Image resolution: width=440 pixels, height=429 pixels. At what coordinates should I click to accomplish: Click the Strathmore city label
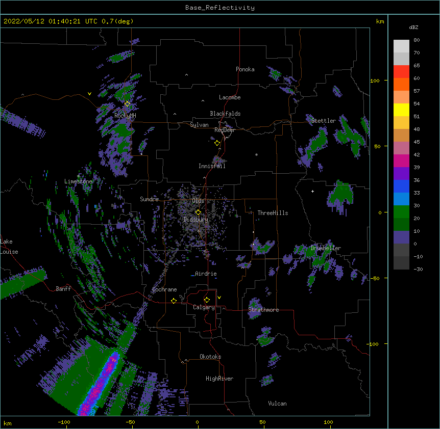263,310
